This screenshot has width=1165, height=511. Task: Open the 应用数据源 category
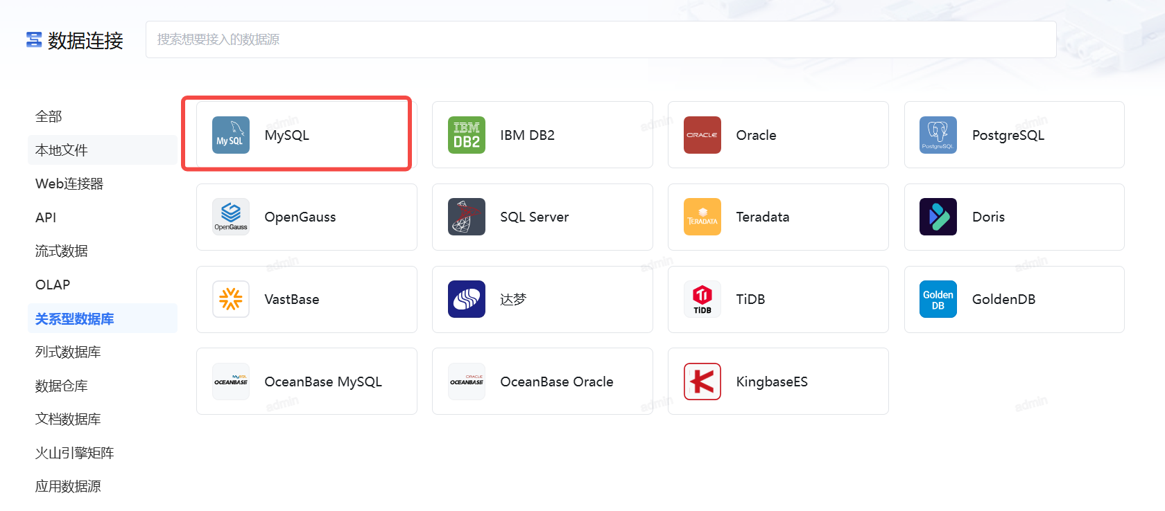tap(103, 486)
